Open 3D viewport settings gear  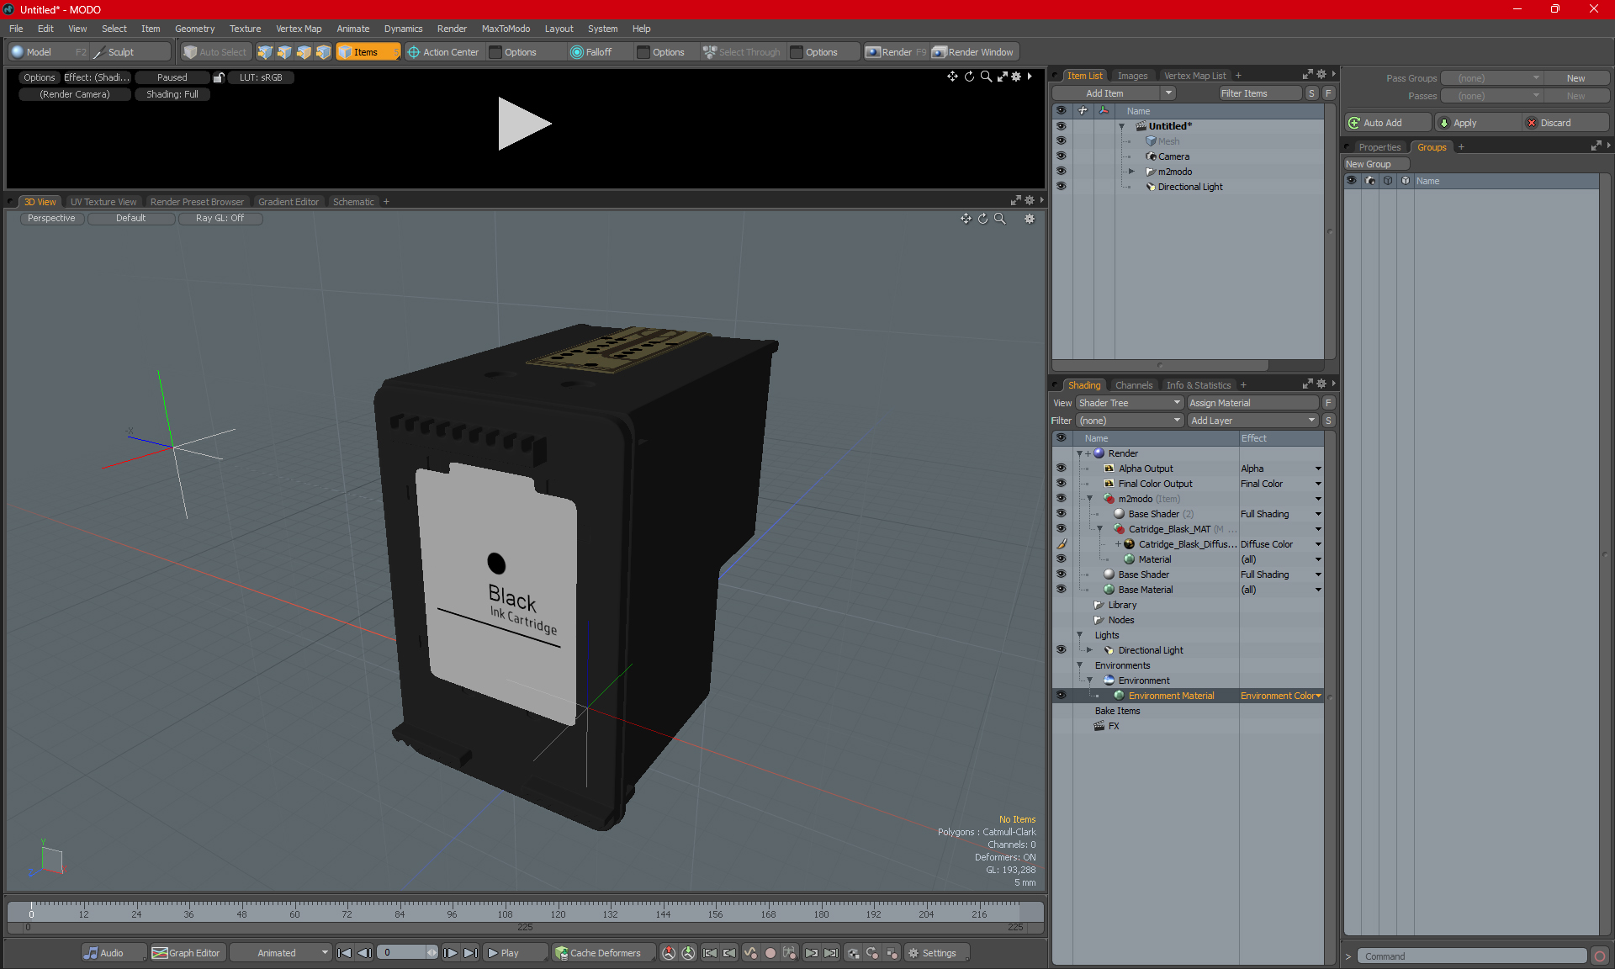(x=1030, y=219)
